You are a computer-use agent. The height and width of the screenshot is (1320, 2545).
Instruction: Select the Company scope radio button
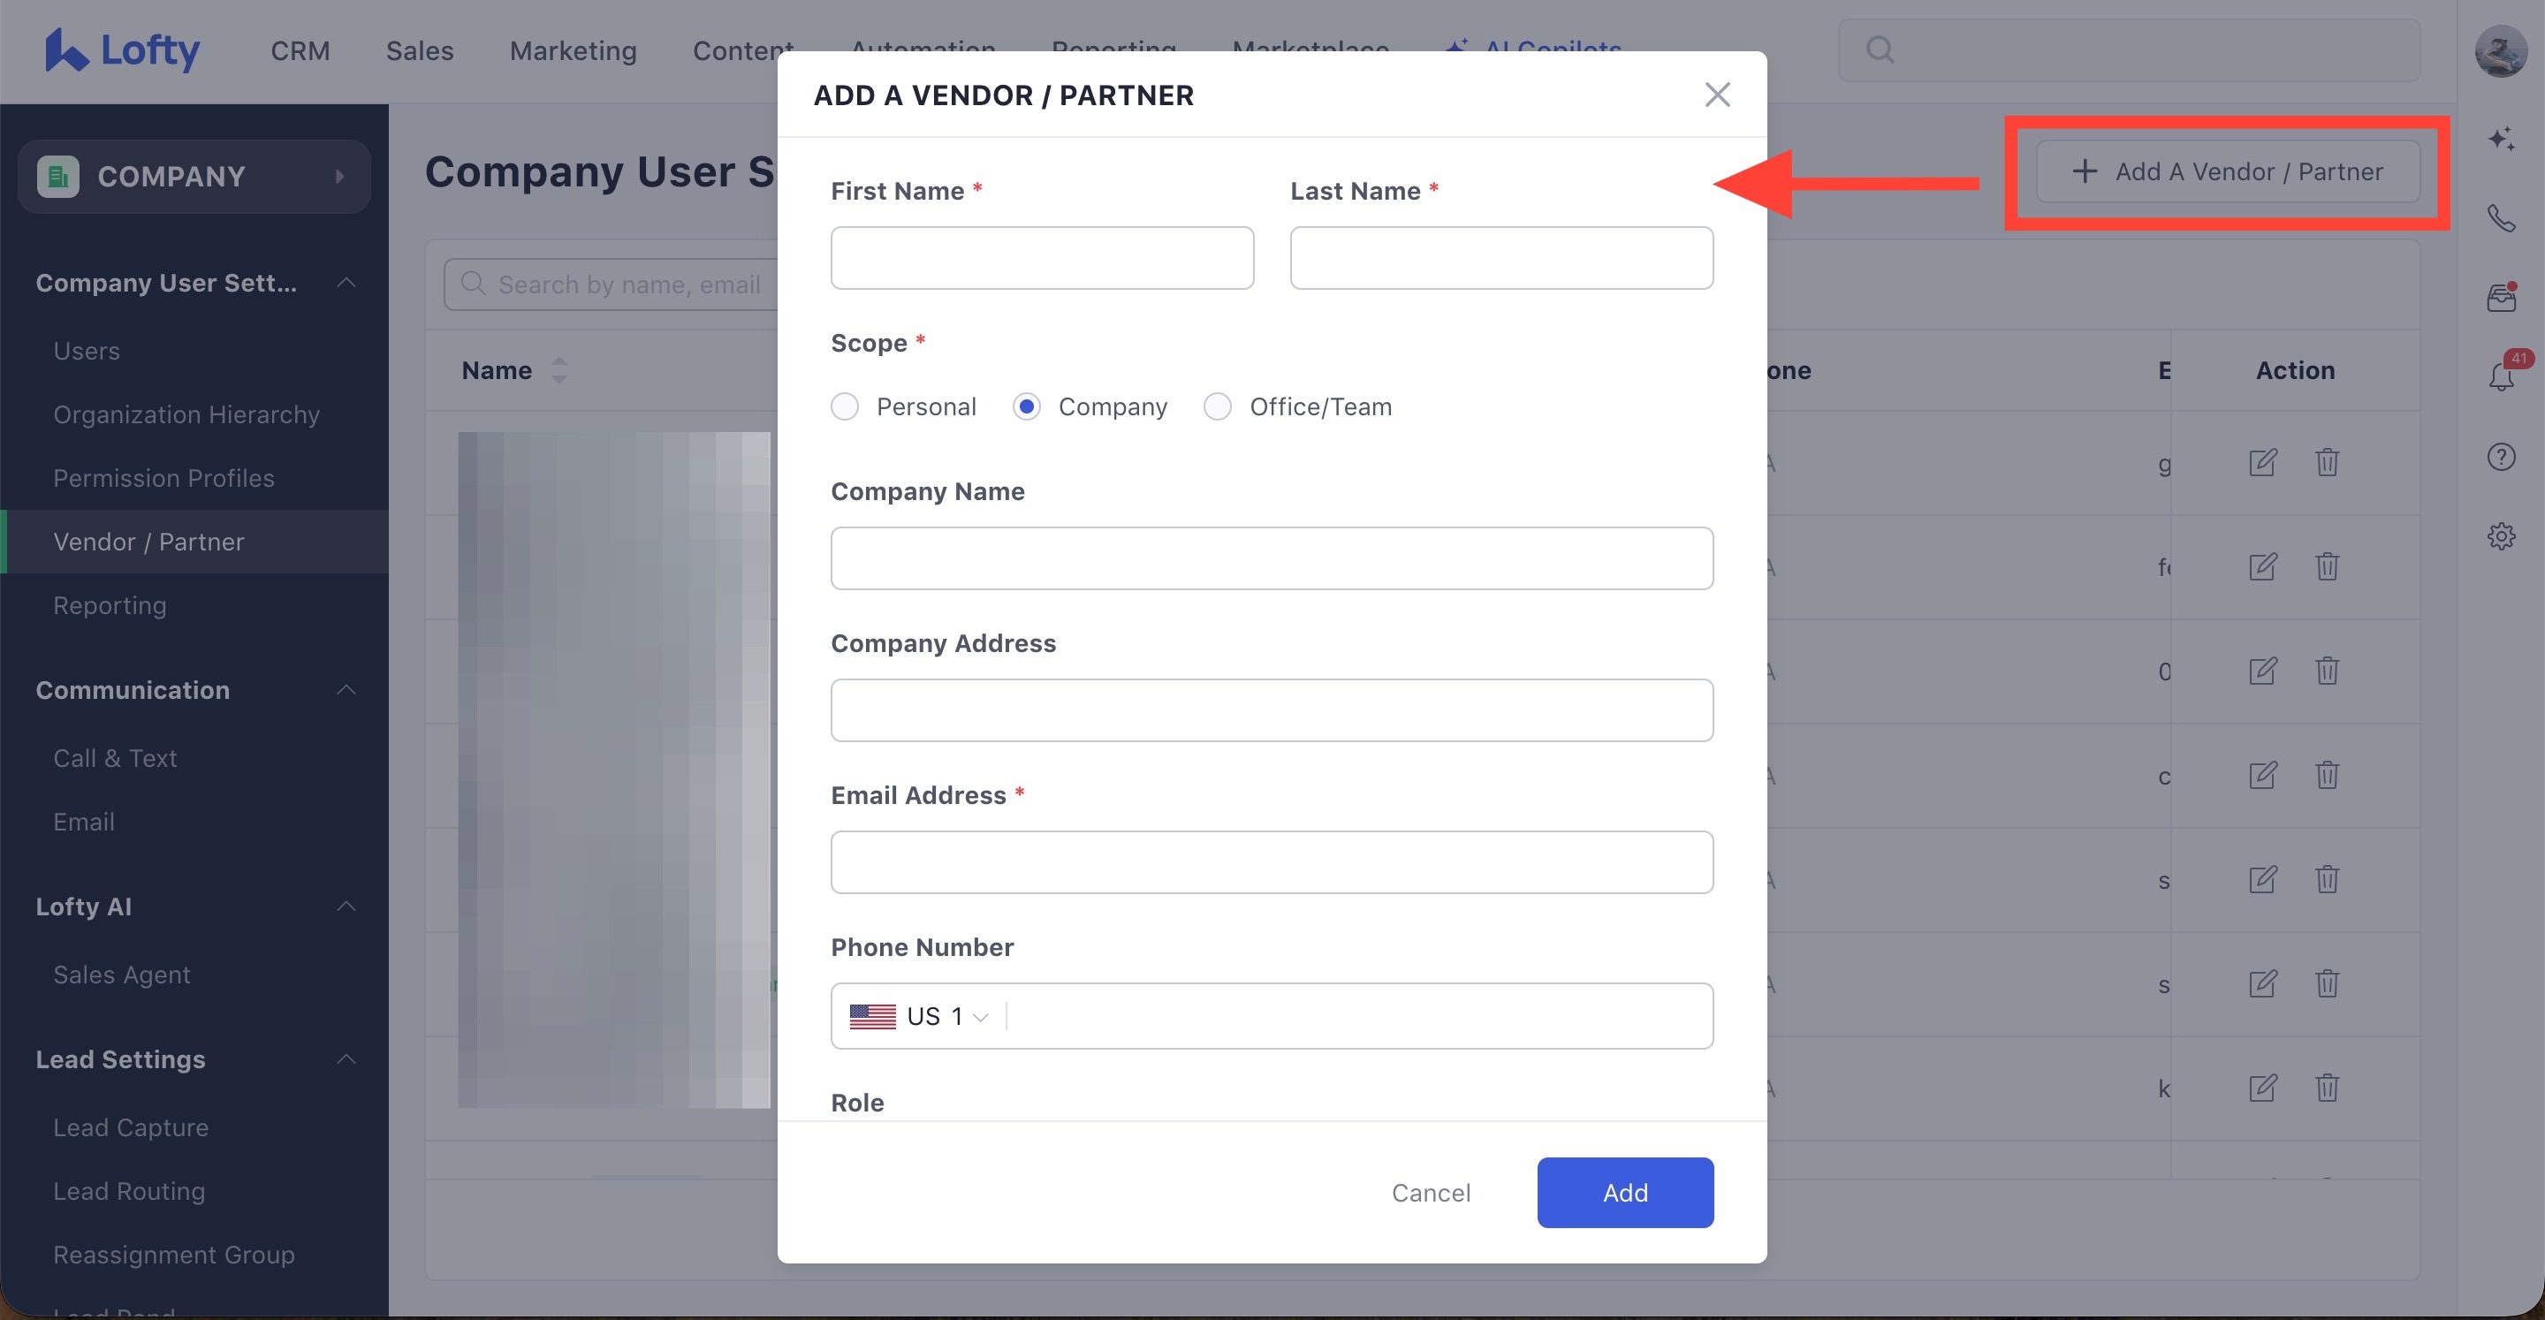[x=1027, y=406]
